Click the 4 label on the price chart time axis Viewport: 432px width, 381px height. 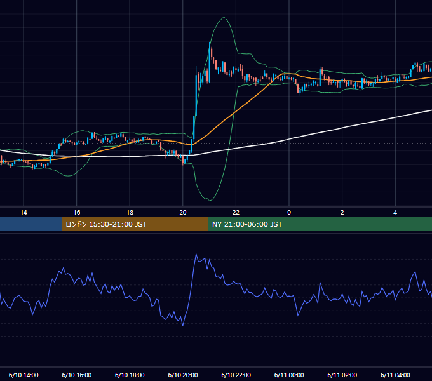coord(395,213)
